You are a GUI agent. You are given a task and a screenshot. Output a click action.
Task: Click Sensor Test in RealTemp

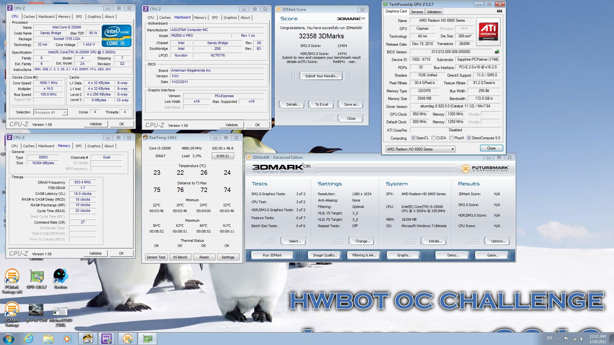pyautogui.click(x=156, y=257)
